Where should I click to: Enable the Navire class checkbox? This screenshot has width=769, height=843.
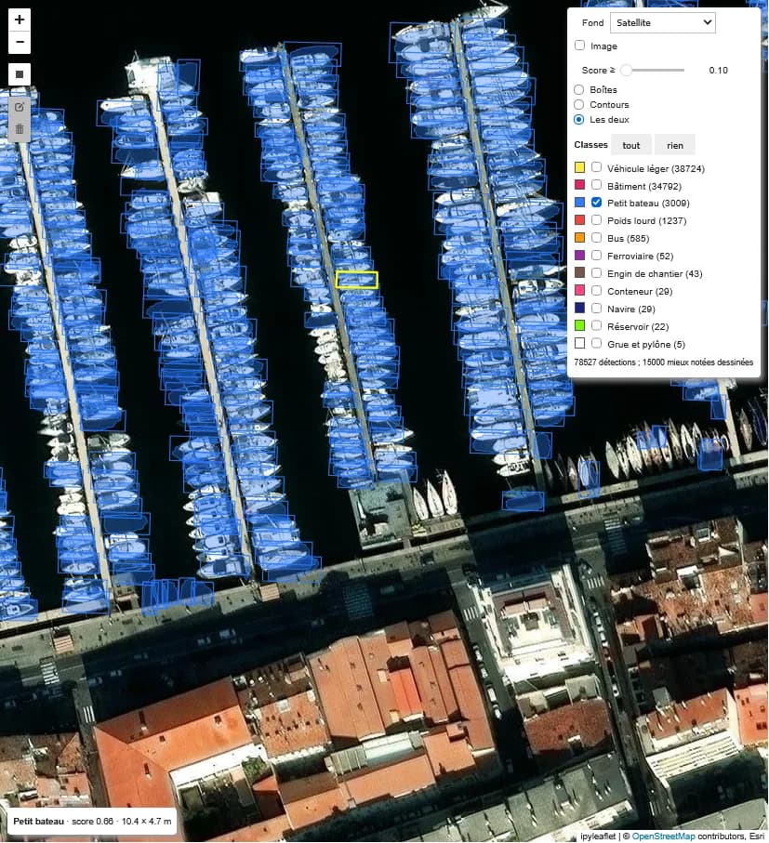(596, 308)
